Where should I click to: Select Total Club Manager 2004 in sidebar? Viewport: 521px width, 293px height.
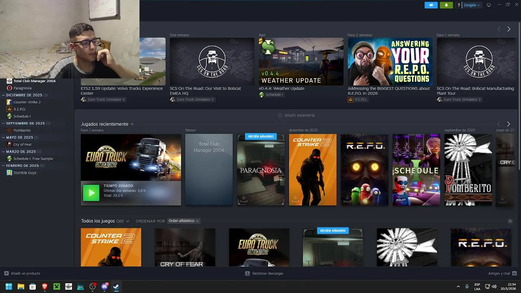(34, 81)
